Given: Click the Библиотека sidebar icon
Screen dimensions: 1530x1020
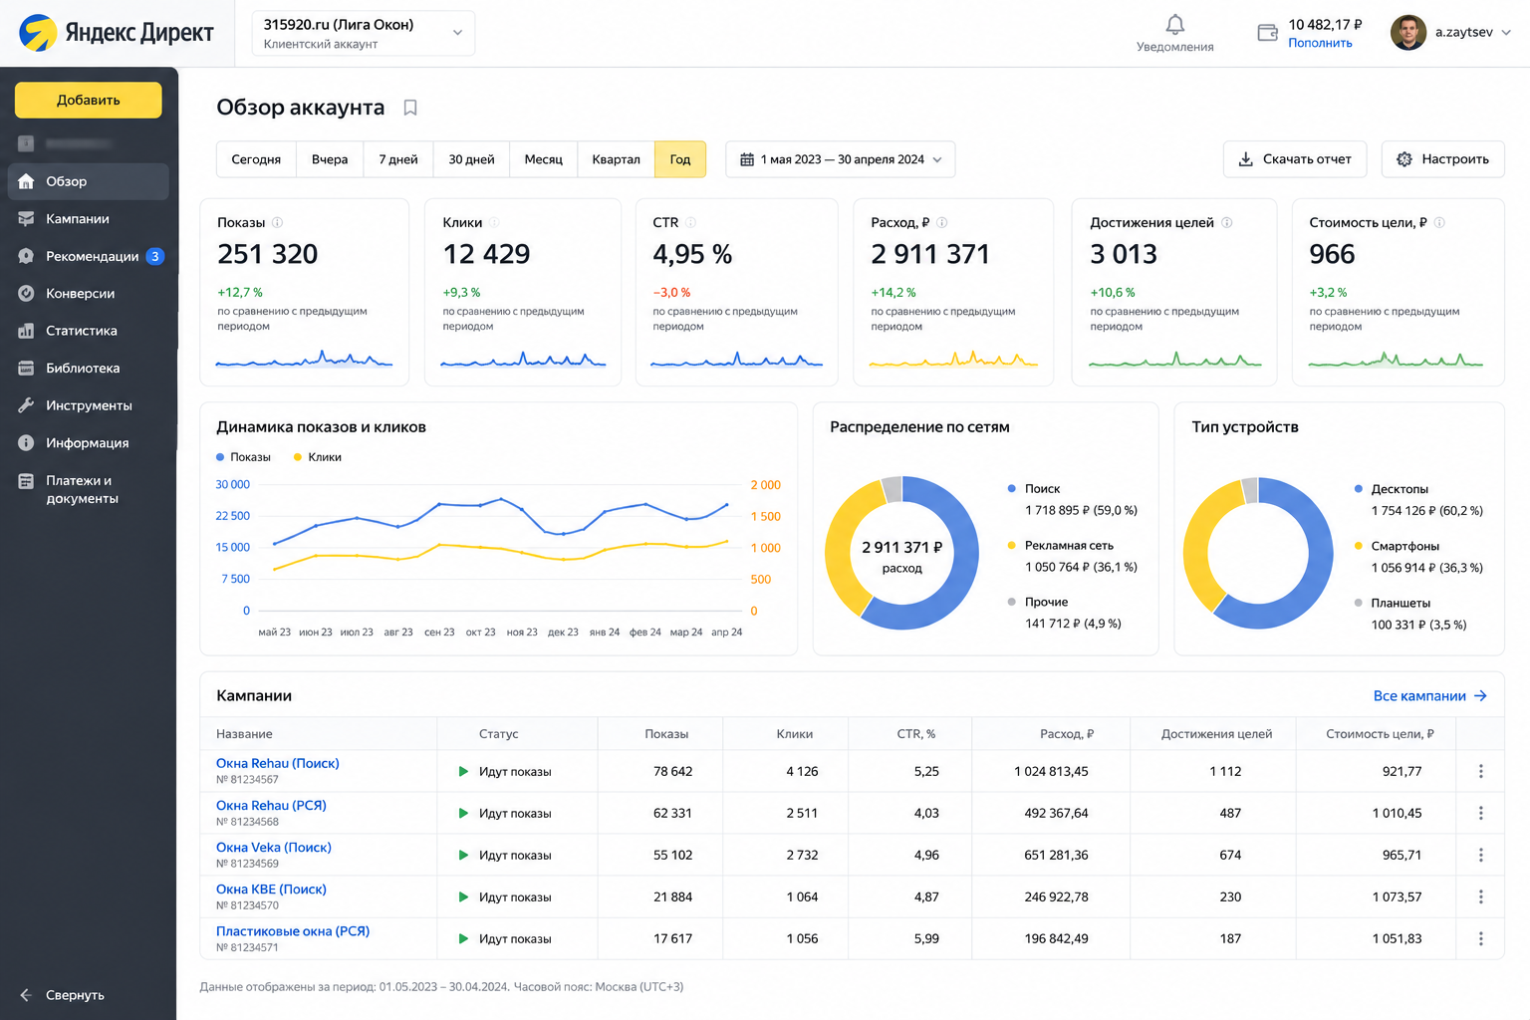Looking at the screenshot, I should 26,369.
